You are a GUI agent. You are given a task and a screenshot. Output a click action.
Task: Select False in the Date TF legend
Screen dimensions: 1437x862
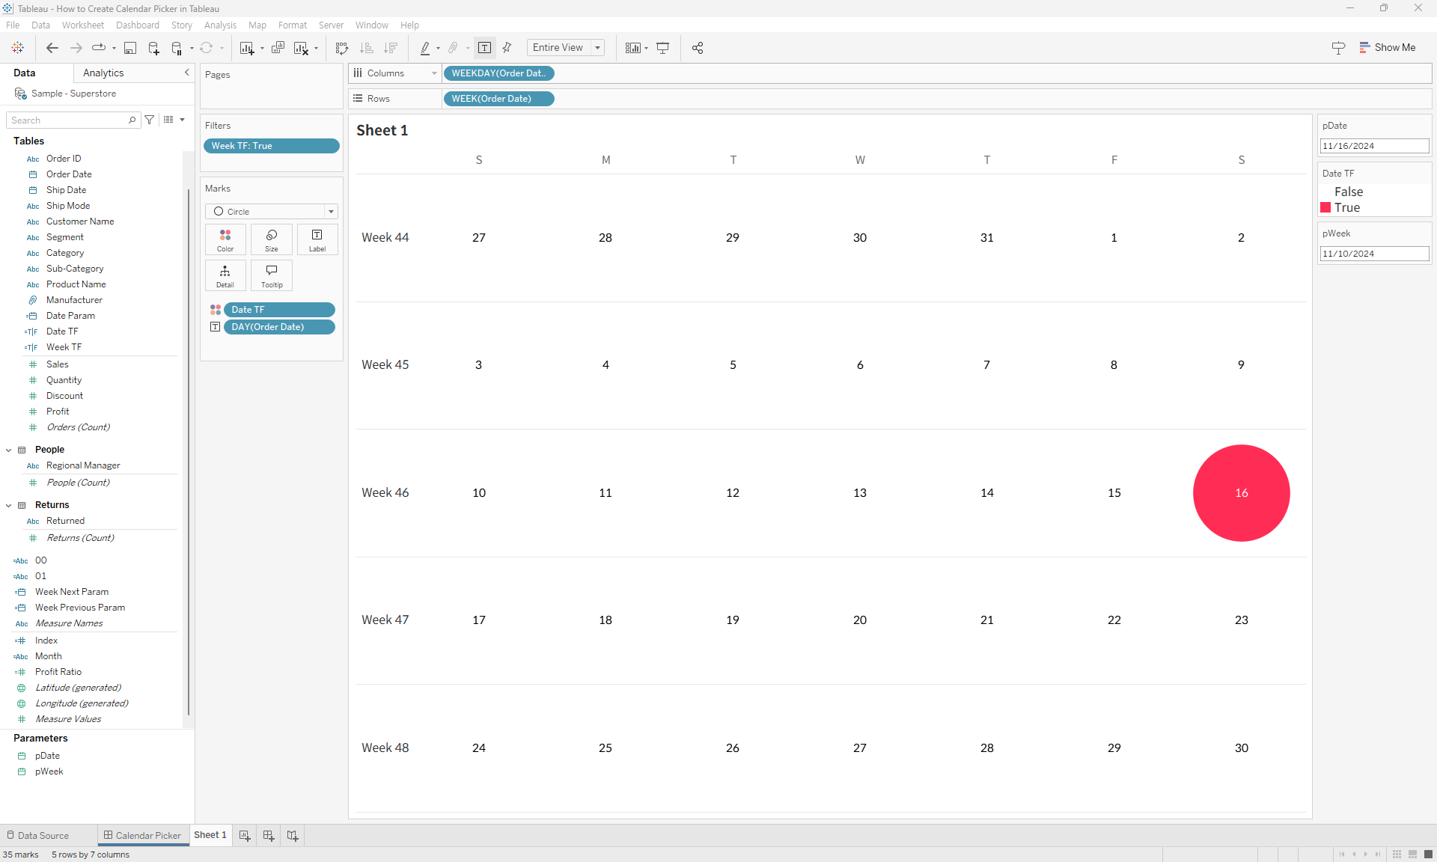[x=1348, y=192]
